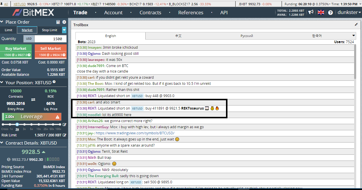
Task: Open more order types dropdown
Action: [x=64, y=30]
